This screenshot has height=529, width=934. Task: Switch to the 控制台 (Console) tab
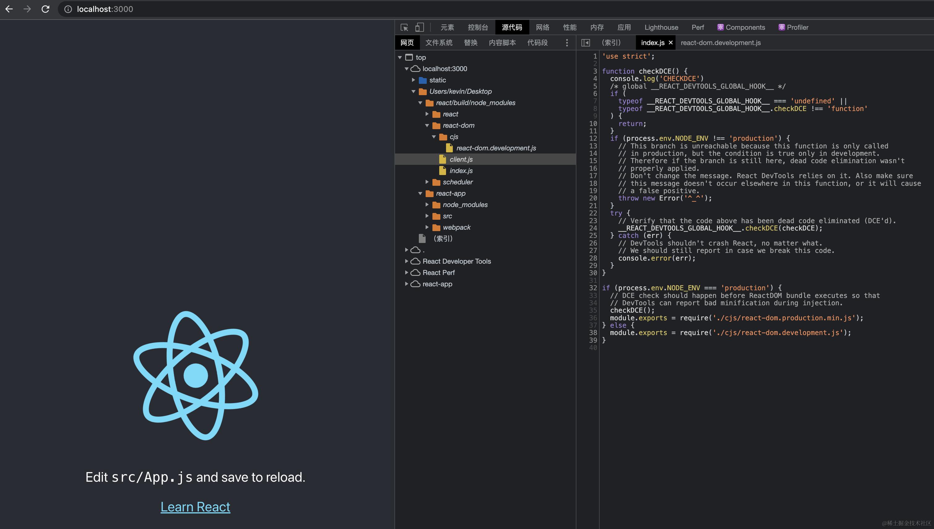pyautogui.click(x=478, y=27)
